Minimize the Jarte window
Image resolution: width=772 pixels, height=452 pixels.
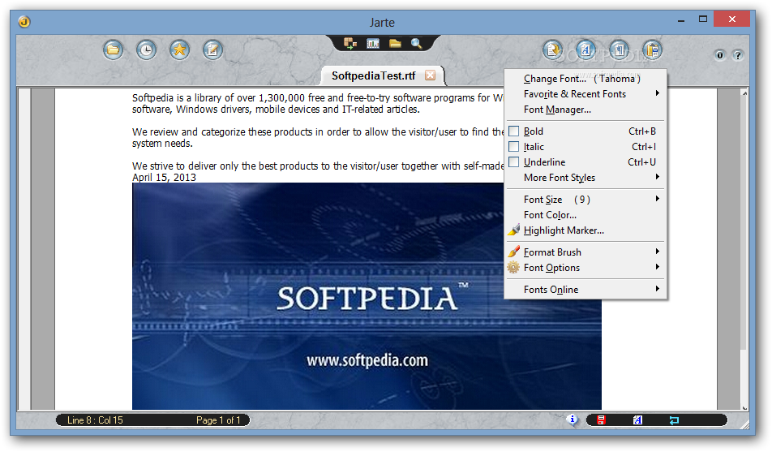(x=681, y=19)
